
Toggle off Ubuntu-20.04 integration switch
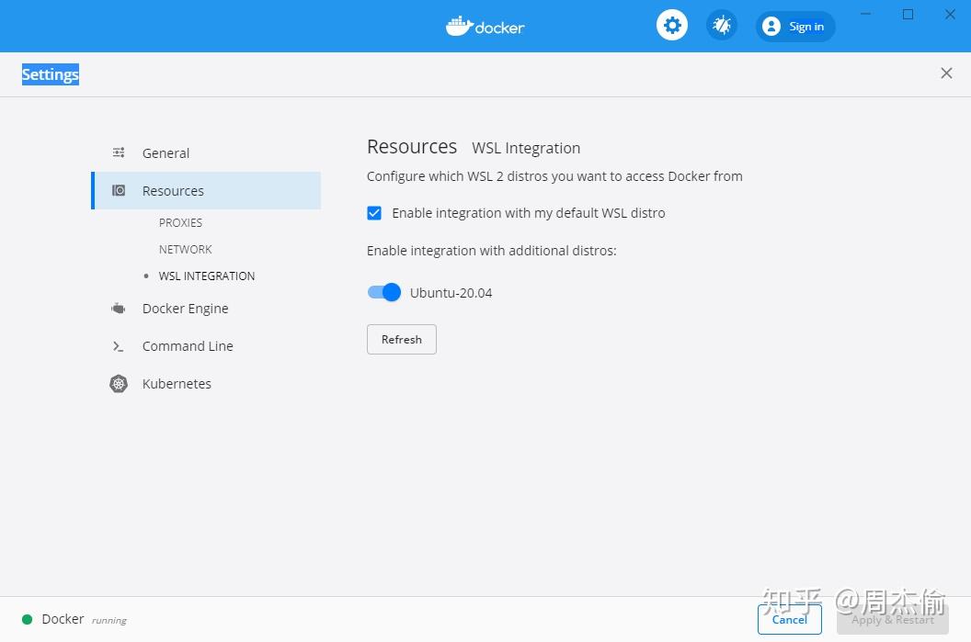click(x=384, y=292)
